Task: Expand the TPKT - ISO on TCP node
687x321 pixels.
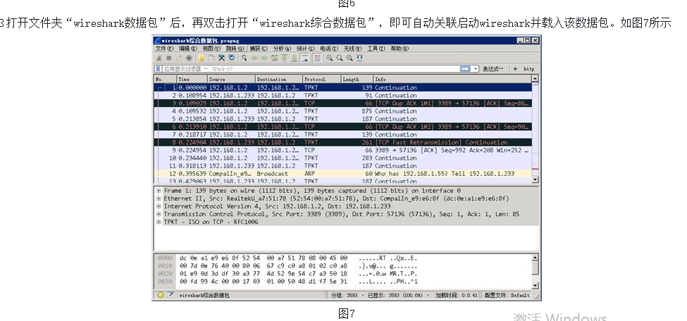Action: click(159, 222)
